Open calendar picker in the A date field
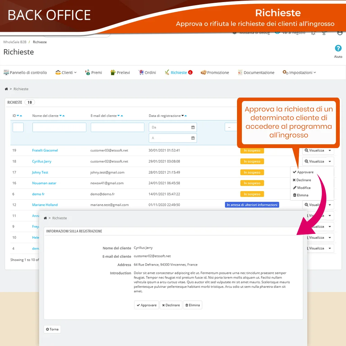The height and width of the screenshot is (346, 346). (193, 138)
